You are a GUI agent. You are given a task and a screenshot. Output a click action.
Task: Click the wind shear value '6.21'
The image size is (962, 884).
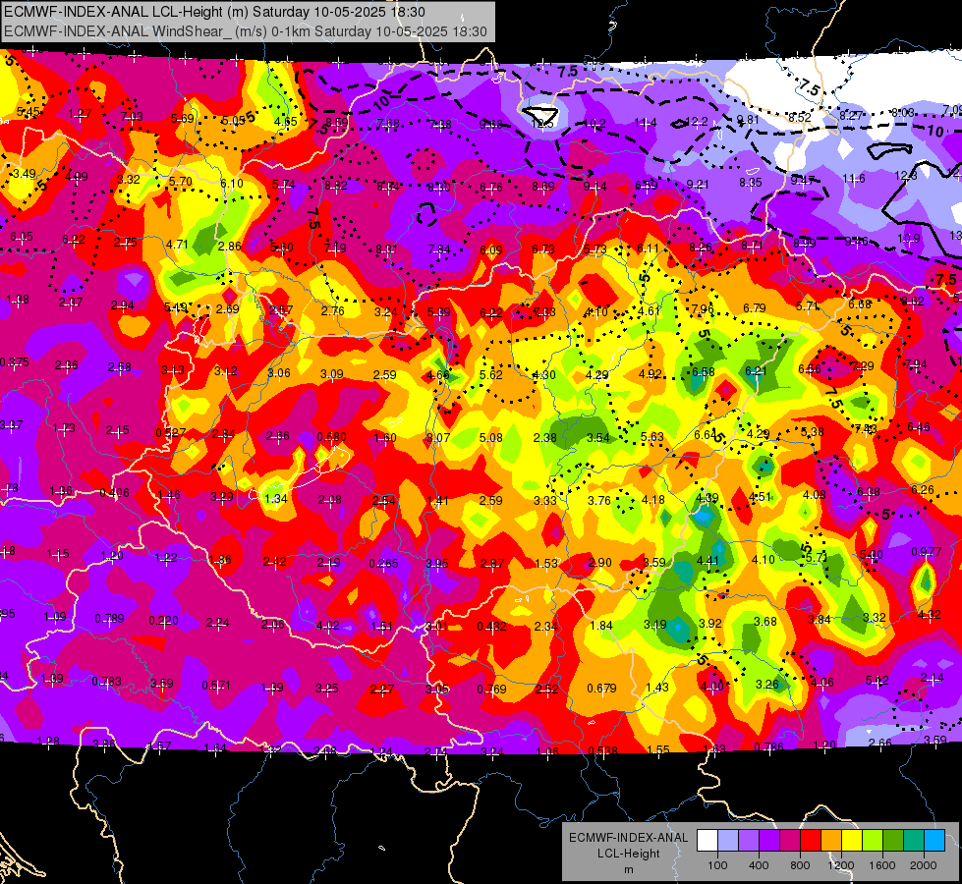(757, 370)
